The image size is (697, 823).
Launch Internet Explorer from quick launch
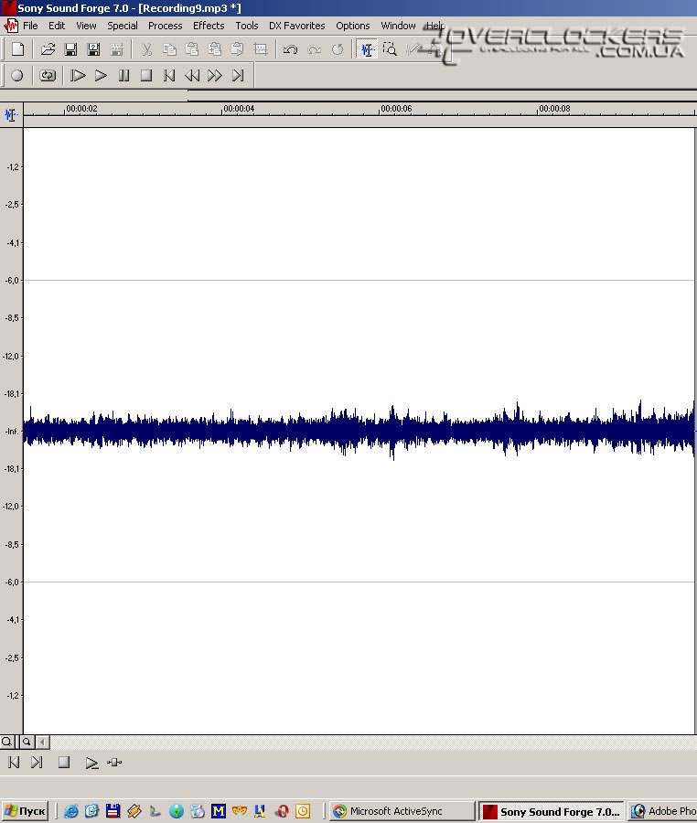[x=70, y=811]
